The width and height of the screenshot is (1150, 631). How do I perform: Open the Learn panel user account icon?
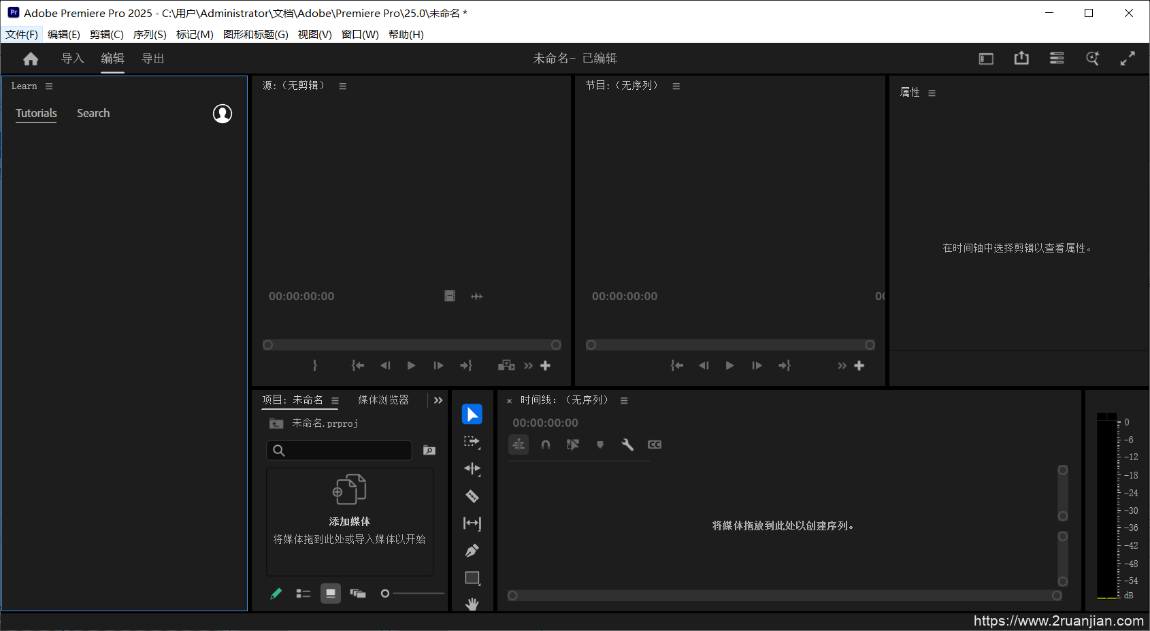(223, 114)
